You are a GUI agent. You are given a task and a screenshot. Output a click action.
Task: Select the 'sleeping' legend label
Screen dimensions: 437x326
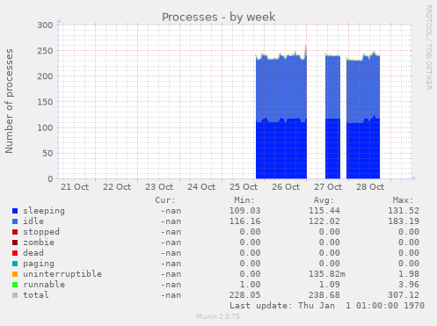(44, 211)
